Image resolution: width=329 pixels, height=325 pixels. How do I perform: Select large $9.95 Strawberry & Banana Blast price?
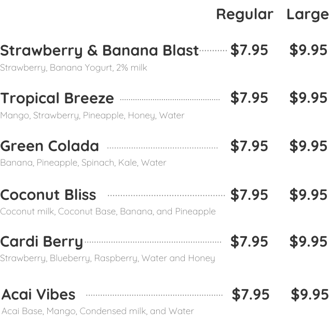tap(308, 50)
